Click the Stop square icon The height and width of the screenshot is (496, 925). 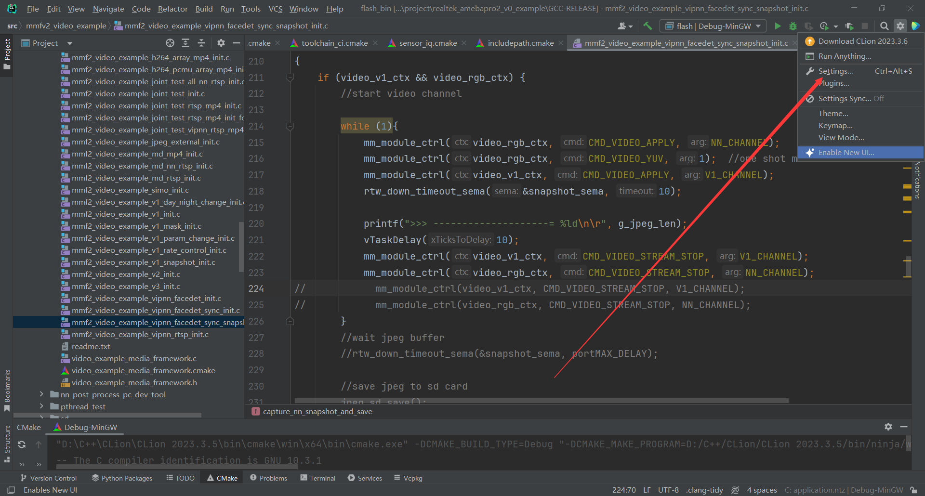[865, 26]
